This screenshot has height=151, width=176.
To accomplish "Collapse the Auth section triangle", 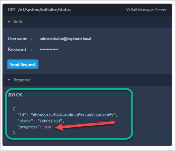I will pyautogui.click(x=9, y=22).
